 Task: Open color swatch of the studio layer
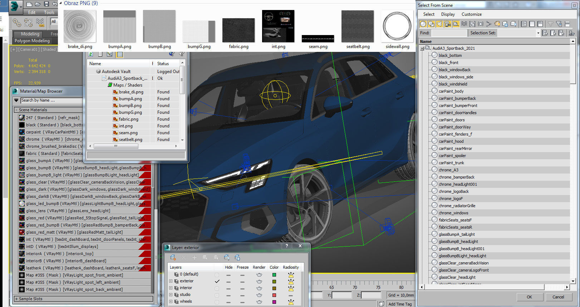pyautogui.click(x=274, y=295)
